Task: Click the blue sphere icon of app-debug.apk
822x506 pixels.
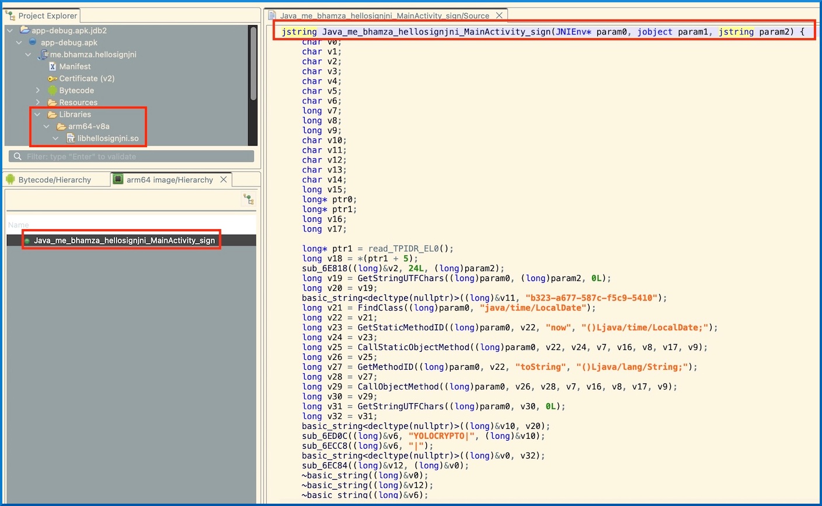Action: 33,42
